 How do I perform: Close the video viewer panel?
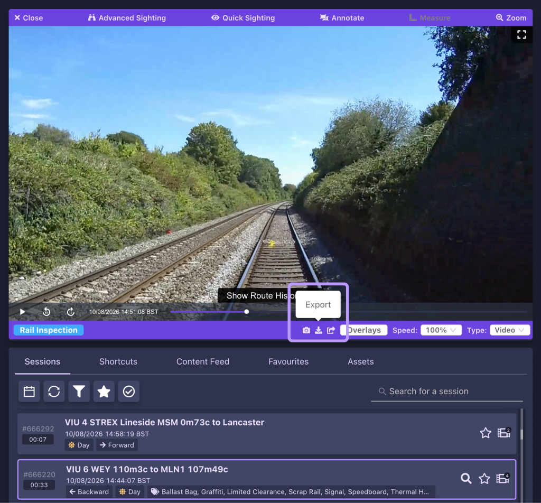[29, 18]
